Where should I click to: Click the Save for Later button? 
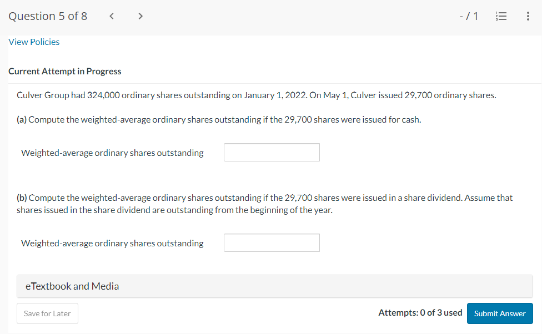tap(47, 313)
